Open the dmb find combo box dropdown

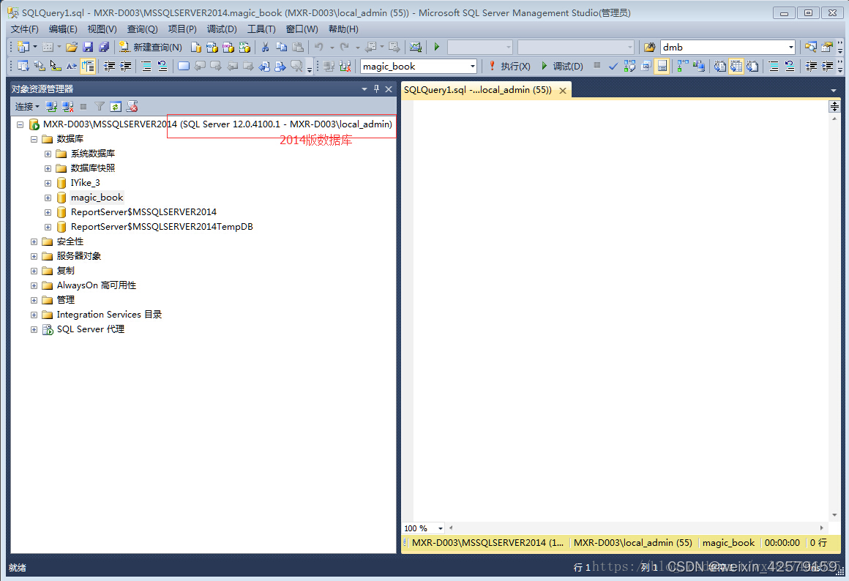coord(790,47)
